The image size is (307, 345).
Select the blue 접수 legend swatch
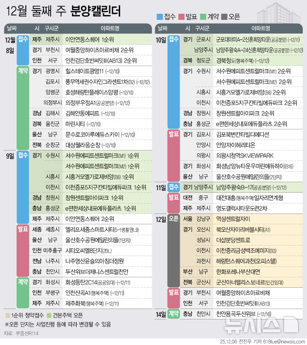160,17
